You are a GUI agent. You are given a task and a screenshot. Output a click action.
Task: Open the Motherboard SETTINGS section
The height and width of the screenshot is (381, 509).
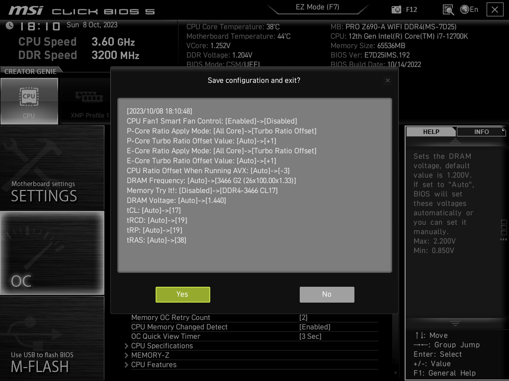coord(52,168)
